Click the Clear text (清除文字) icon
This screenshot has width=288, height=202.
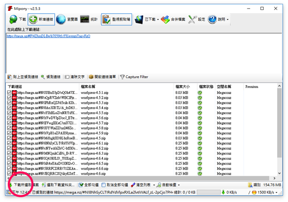pyautogui.click(x=67, y=77)
